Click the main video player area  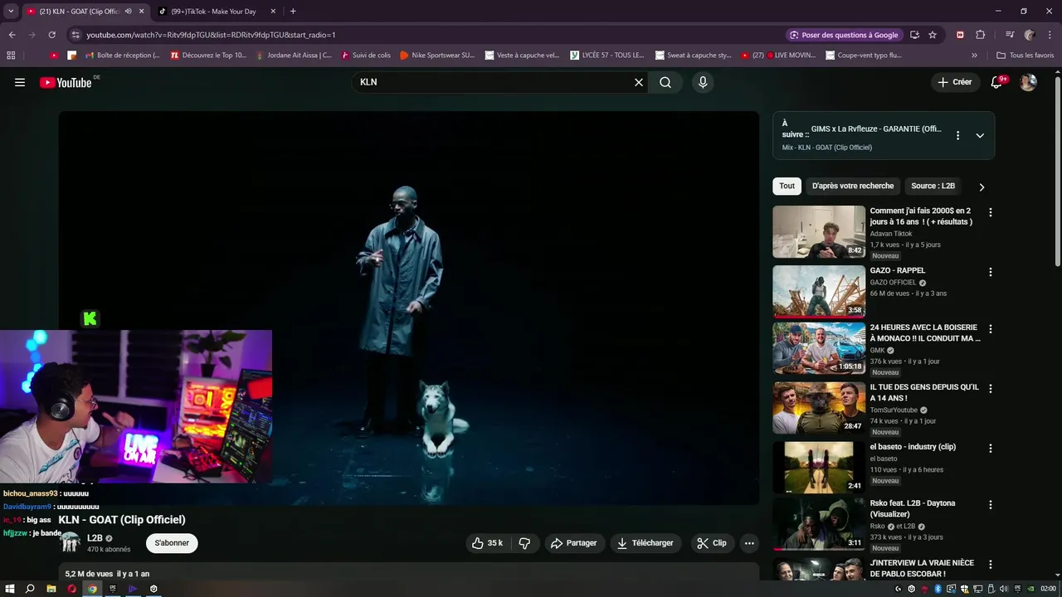click(409, 308)
